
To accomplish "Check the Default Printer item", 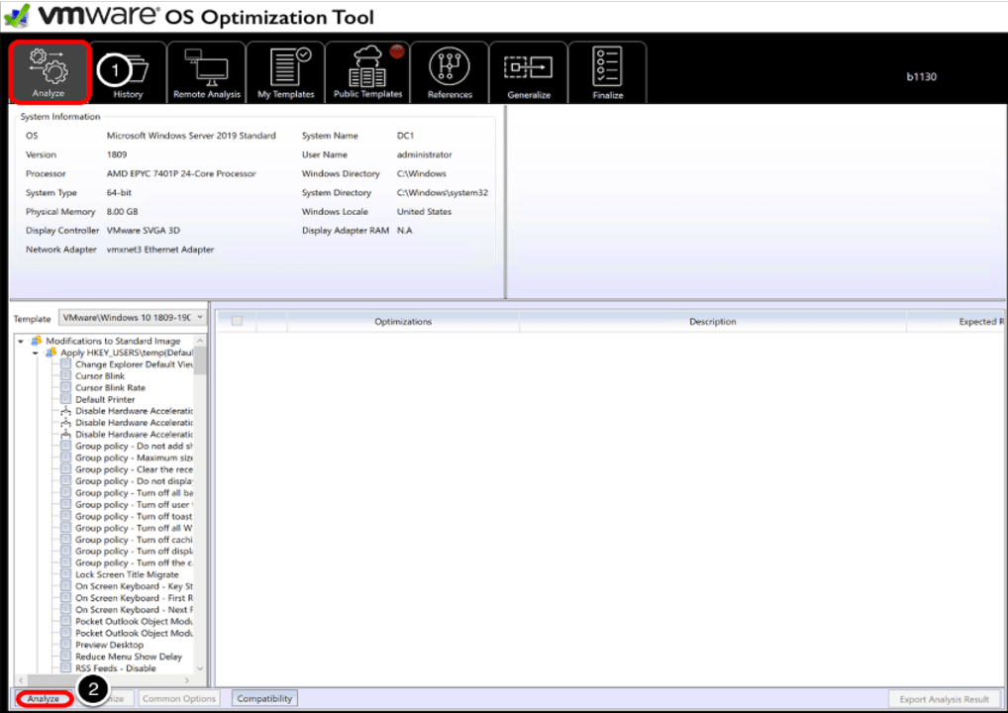I will pos(66,400).
